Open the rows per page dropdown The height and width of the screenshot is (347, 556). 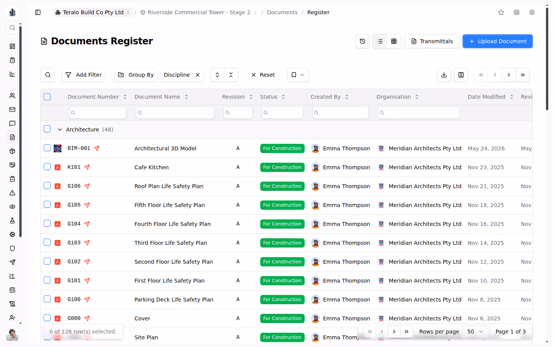(475, 332)
